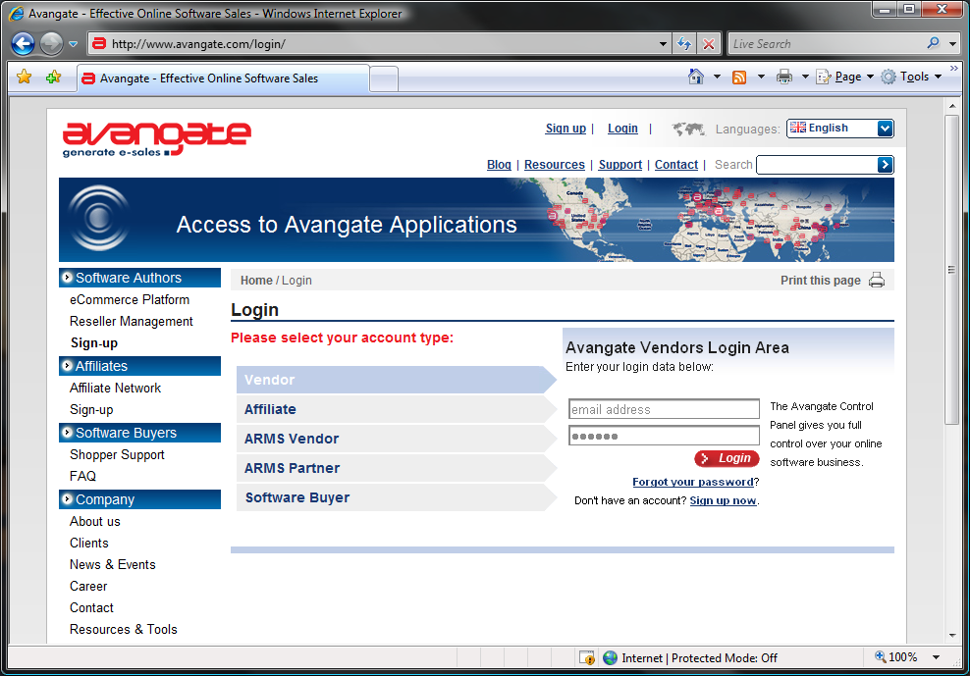Click the site search go arrow button
The width and height of the screenshot is (970, 676).
point(886,165)
